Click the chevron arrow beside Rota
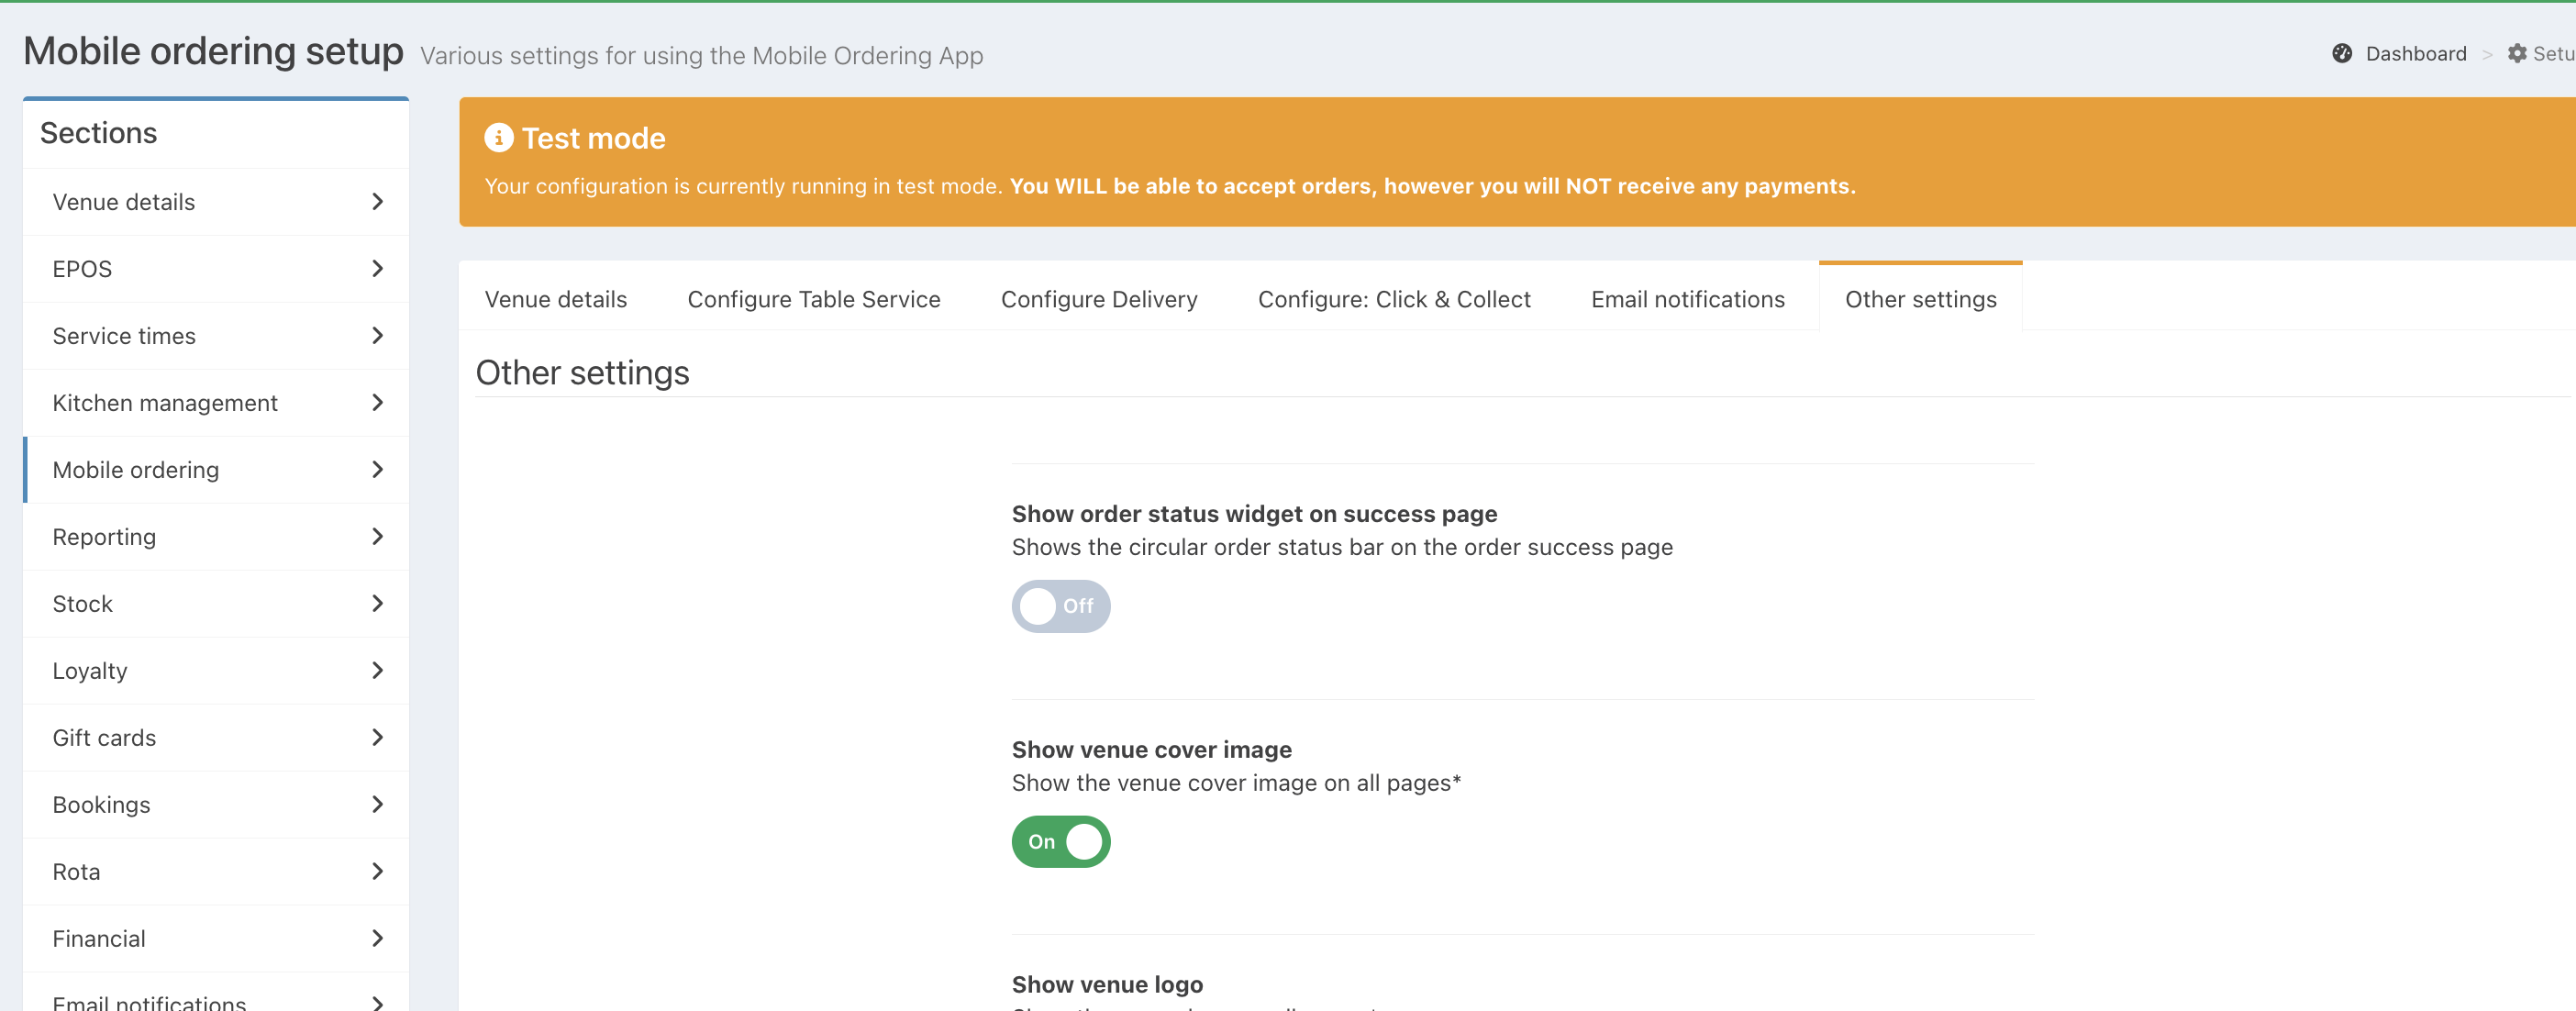The width and height of the screenshot is (2576, 1011). point(377,872)
